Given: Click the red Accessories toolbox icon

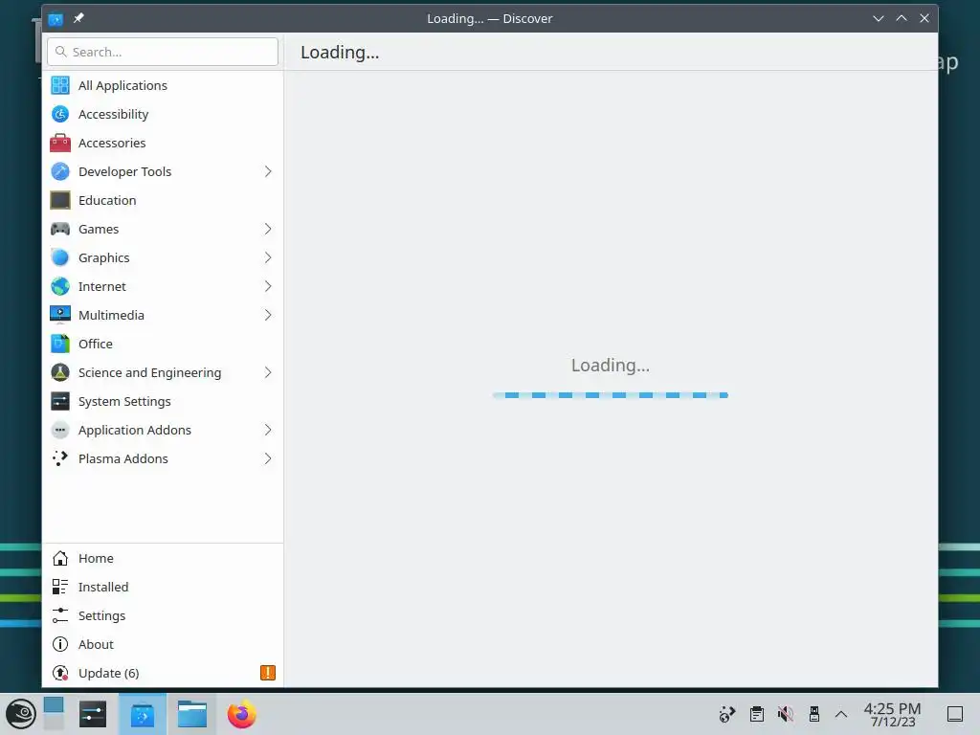Looking at the screenshot, I should pos(60,143).
